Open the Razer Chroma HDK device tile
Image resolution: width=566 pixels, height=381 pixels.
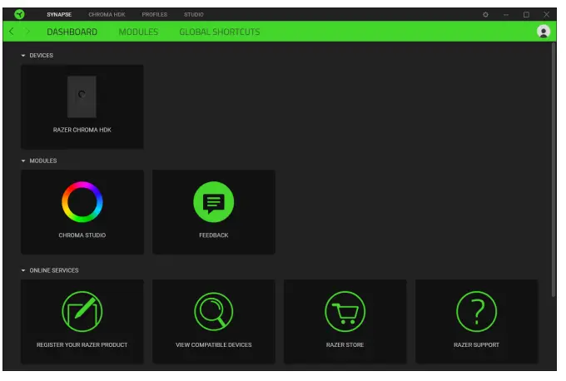(x=82, y=106)
